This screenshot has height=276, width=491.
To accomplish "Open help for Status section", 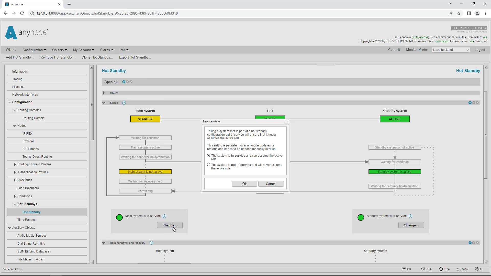I will coord(124,103).
